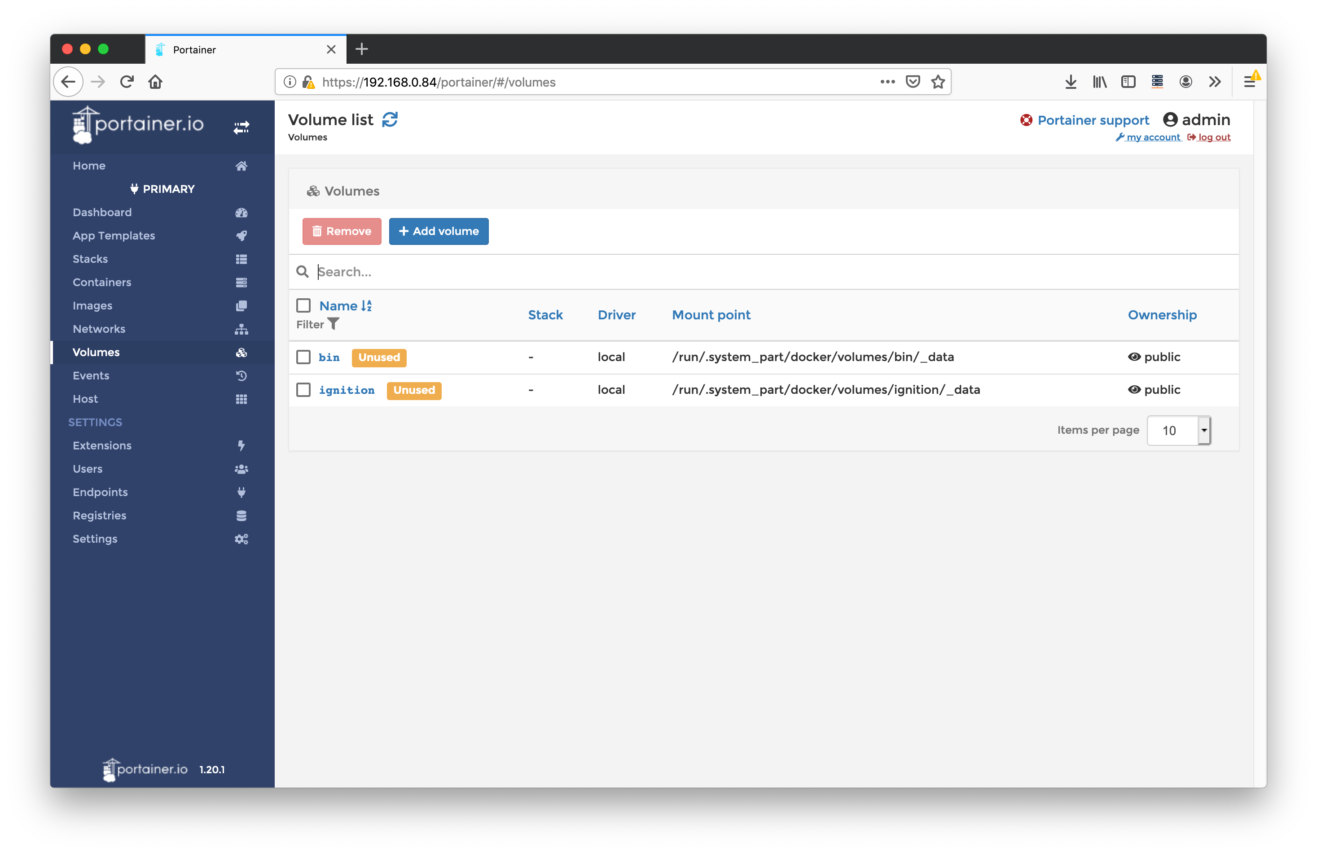Click the Home house icon in sidebar
1317x854 pixels.
[241, 166]
